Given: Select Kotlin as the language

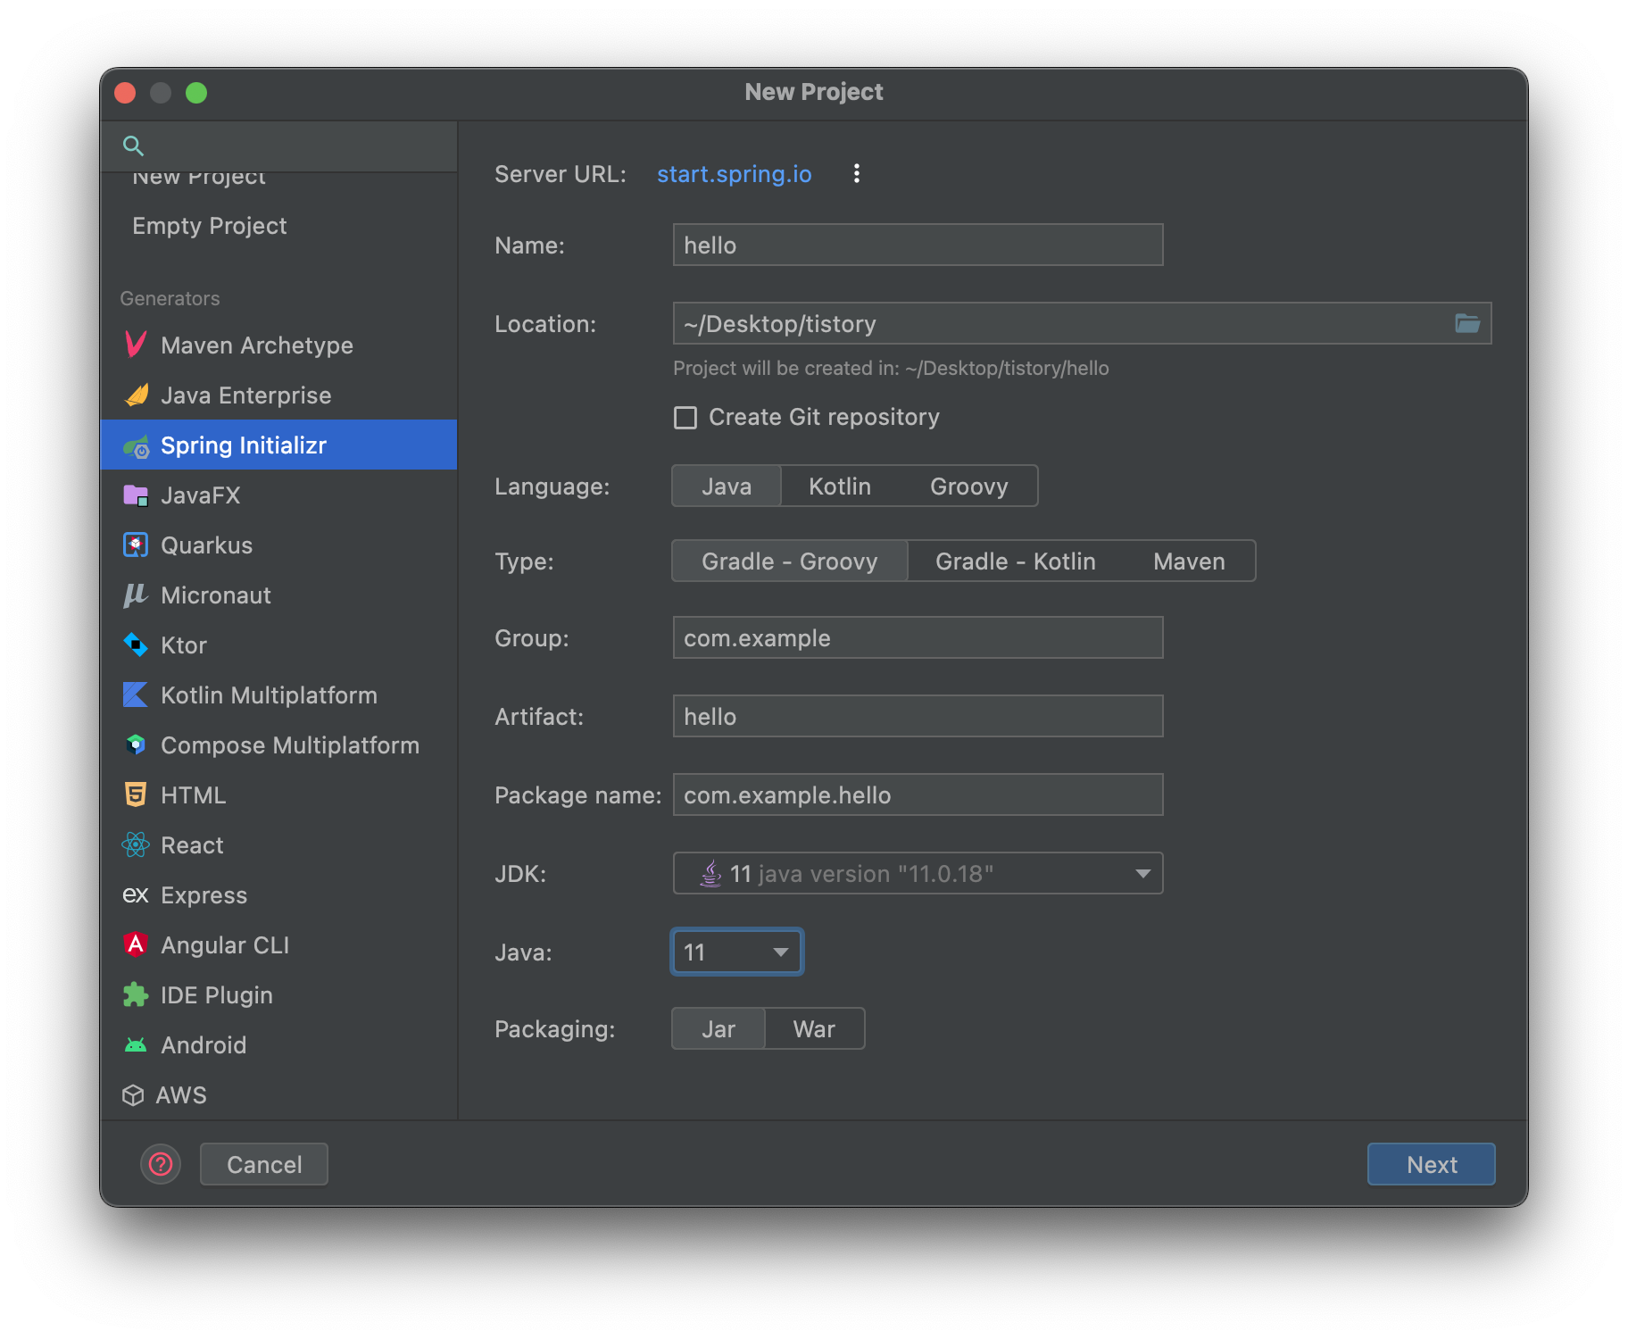Looking at the screenshot, I should (840, 487).
